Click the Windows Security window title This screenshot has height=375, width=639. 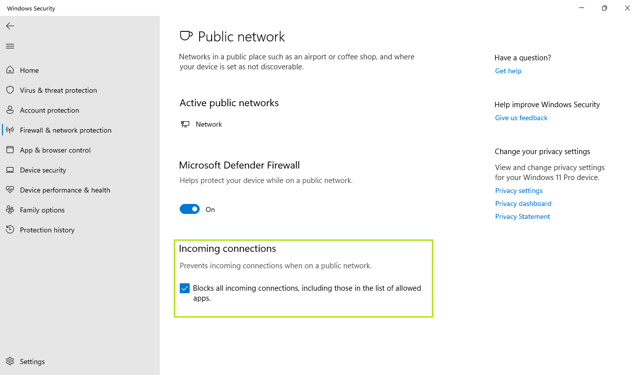pyautogui.click(x=31, y=8)
